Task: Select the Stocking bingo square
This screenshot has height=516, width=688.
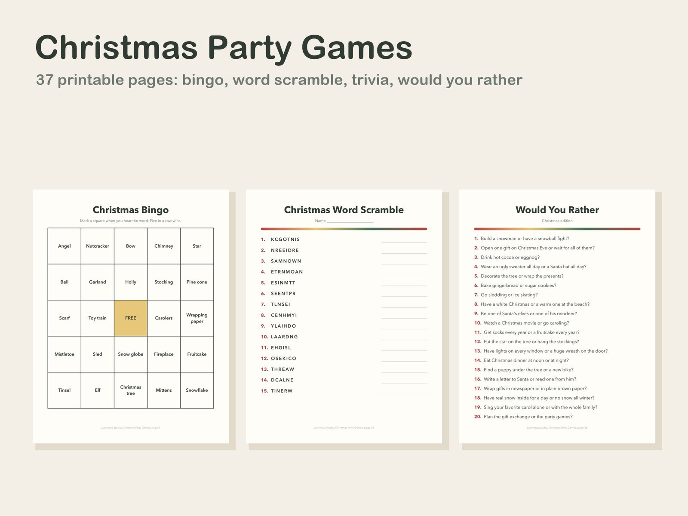Action: tap(164, 282)
